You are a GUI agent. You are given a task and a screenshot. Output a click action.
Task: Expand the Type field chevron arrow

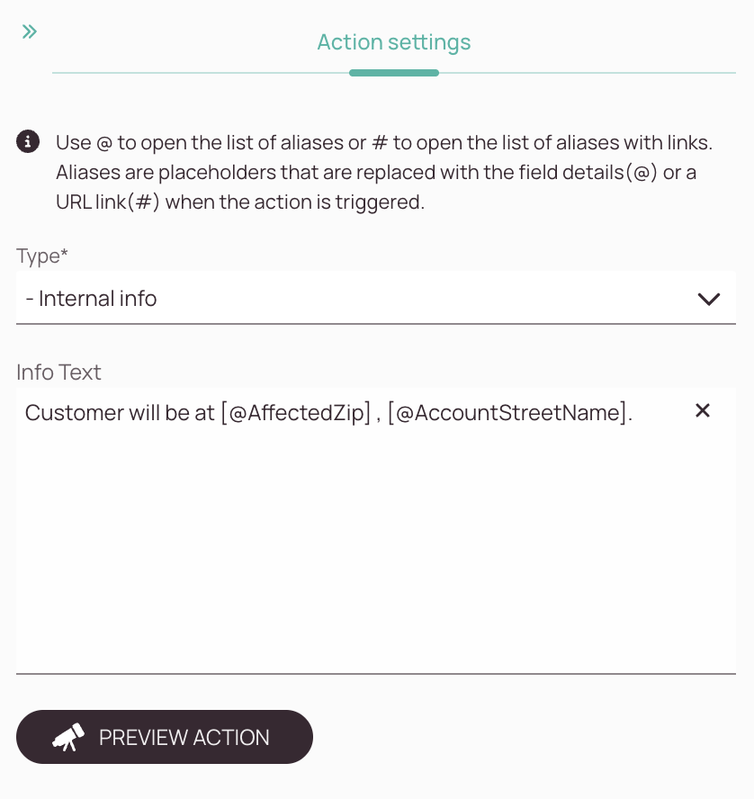(x=709, y=299)
